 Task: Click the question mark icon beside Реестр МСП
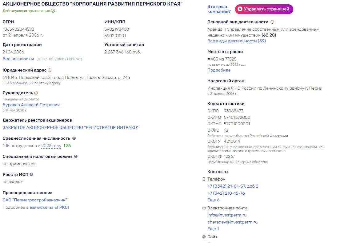[31, 174]
